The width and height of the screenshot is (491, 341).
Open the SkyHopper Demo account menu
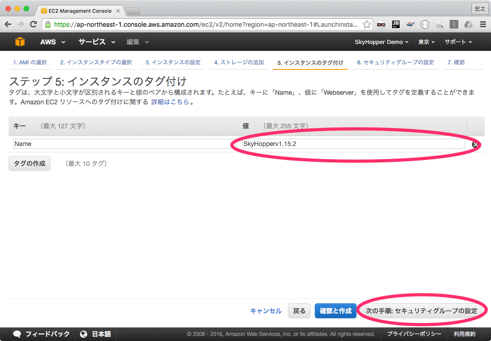tap(382, 42)
